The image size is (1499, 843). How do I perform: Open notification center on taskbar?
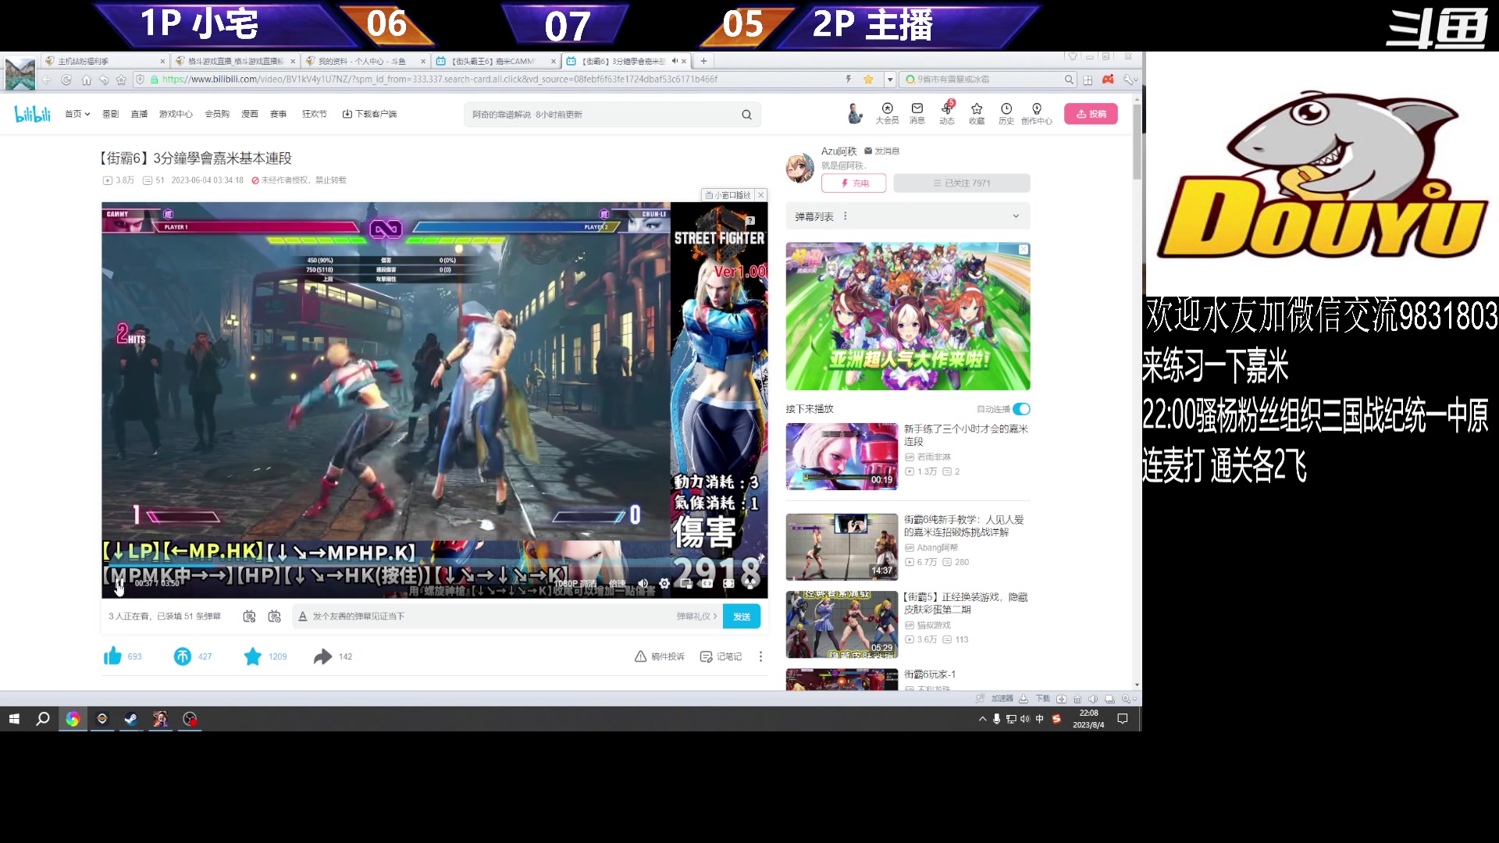point(1123,719)
